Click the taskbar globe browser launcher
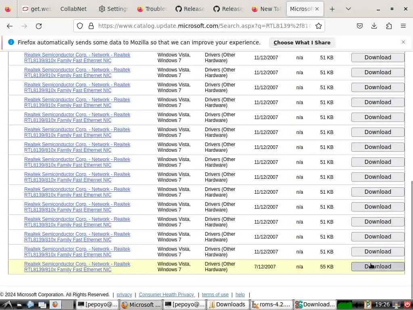 [30, 305]
